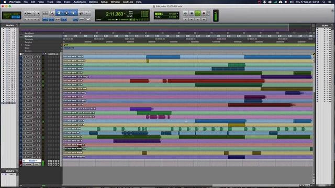This screenshot has height=188, width=335.
Task: Click the long red clip on track 18
Action: [x=216, y=81]
